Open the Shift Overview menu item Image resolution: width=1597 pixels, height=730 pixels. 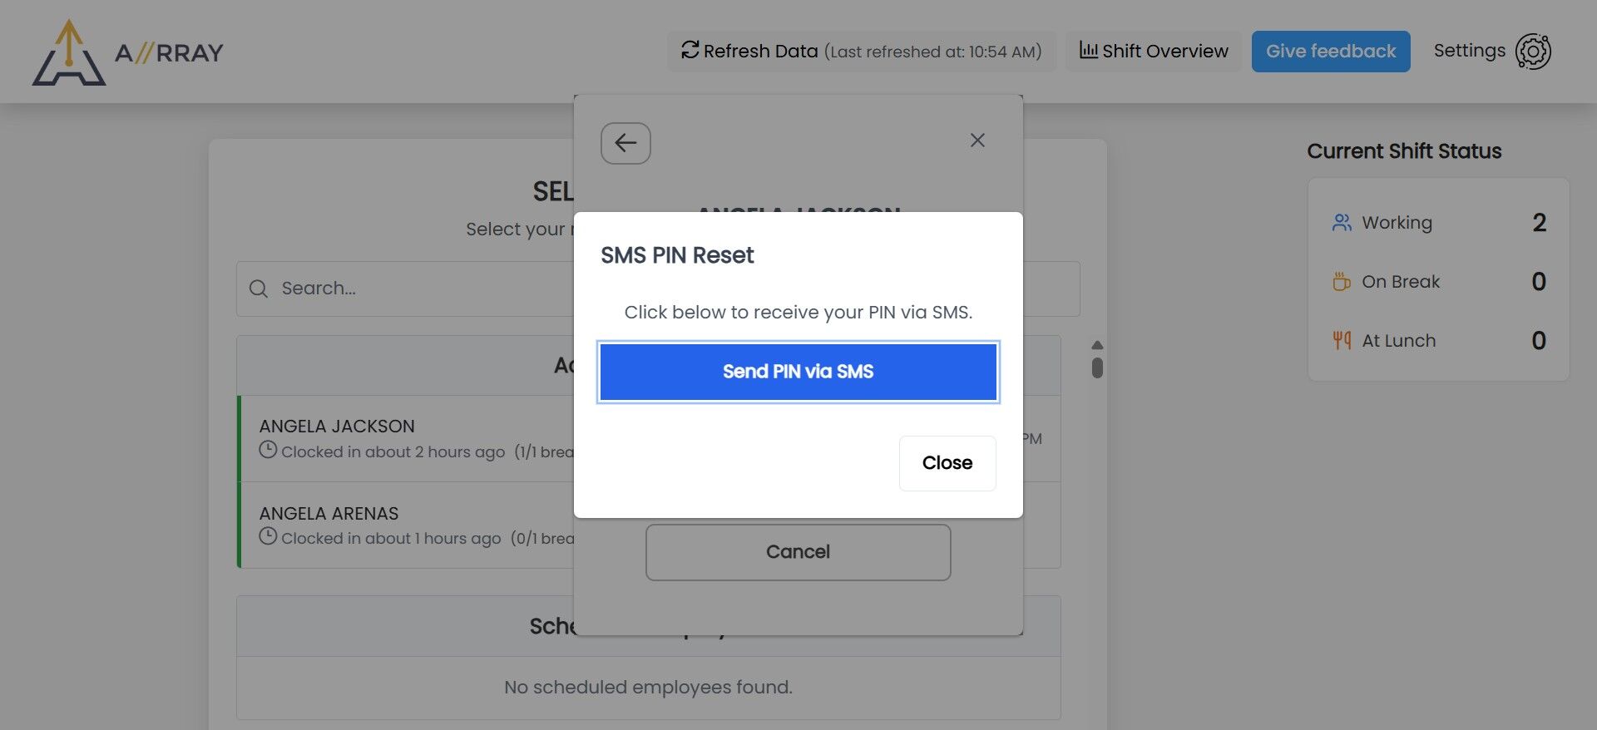pyautogui.click(x=1154, y=52)
